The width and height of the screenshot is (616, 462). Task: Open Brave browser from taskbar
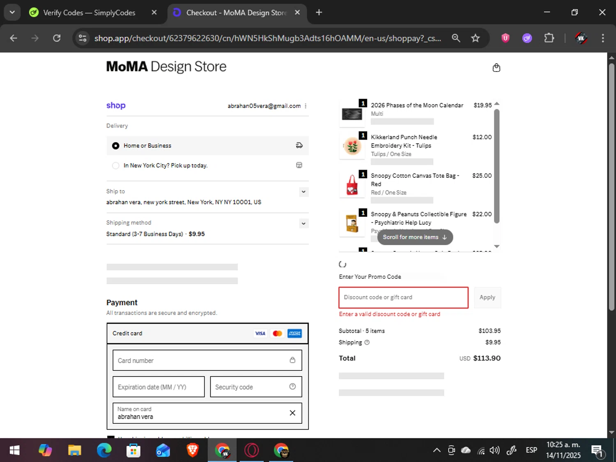tap(193, 451)
